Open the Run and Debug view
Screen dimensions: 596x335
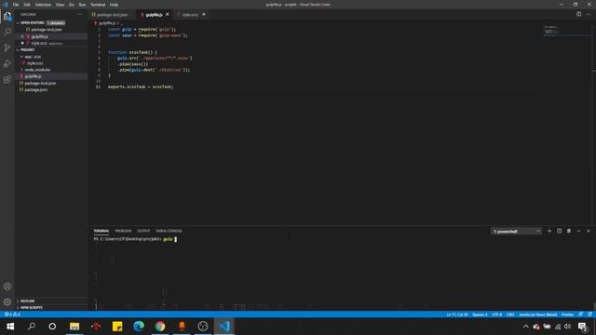click(7, 63)
